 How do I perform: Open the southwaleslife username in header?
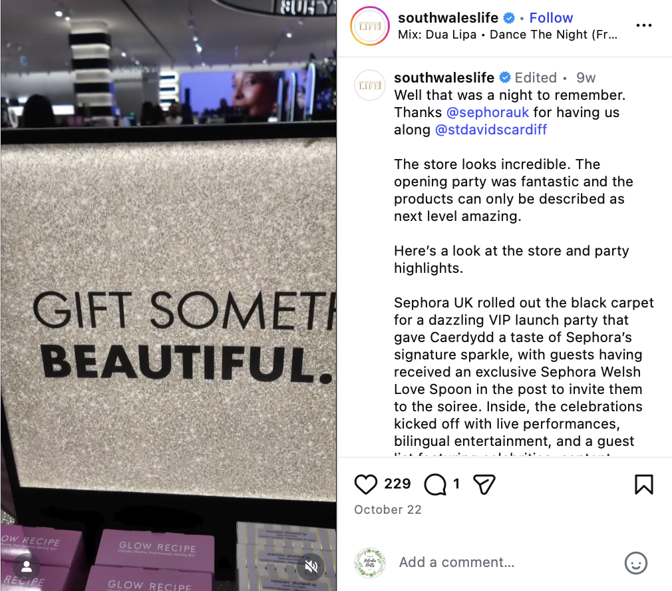[448, 17]
